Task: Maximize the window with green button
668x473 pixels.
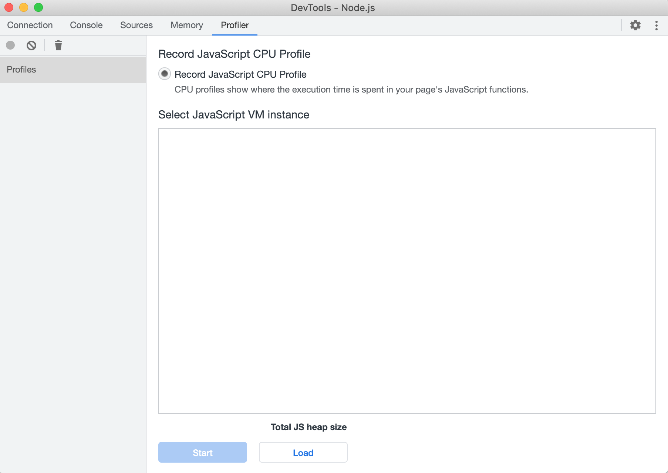Action: [38, 7]
